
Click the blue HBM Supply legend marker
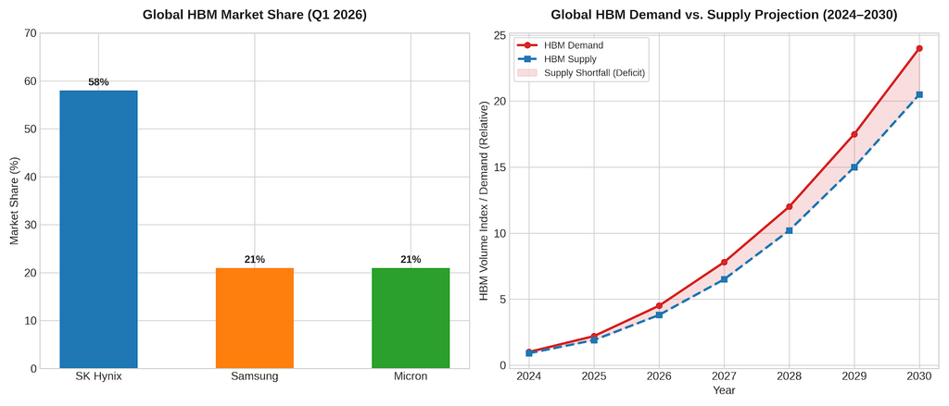coord(527,59)
